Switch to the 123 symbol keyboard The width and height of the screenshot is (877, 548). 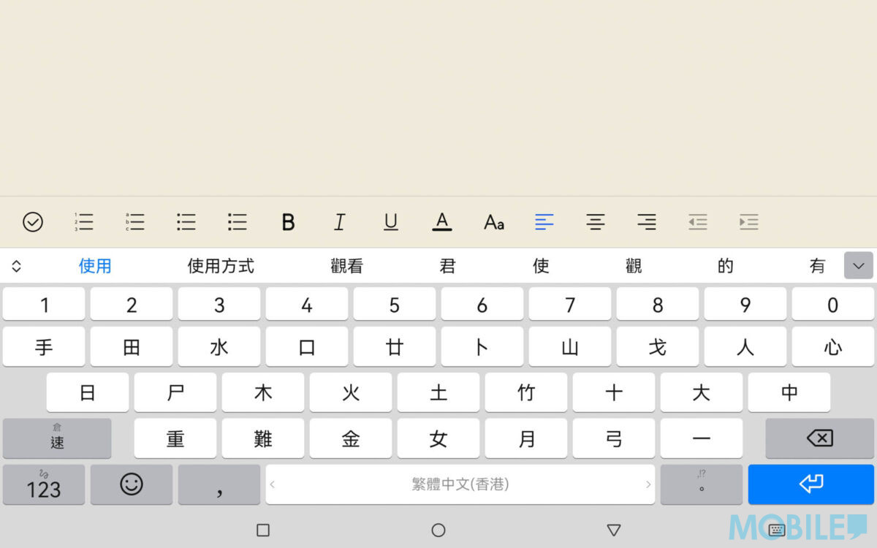click(x=44, y=484)
